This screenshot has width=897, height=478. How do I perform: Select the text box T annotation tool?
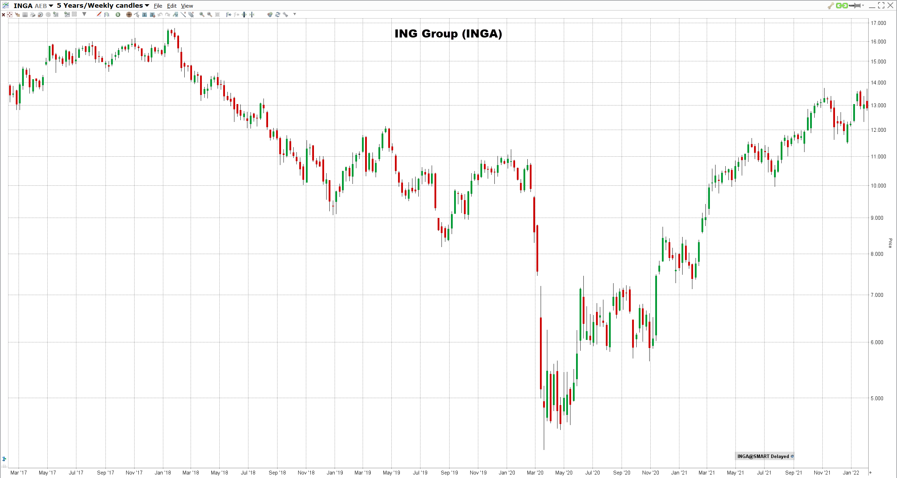point(144,14)
